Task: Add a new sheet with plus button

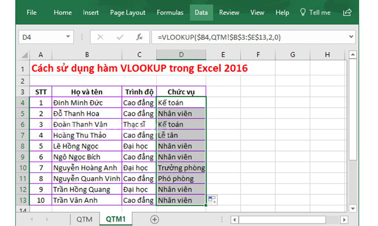Action: [155, 219]
